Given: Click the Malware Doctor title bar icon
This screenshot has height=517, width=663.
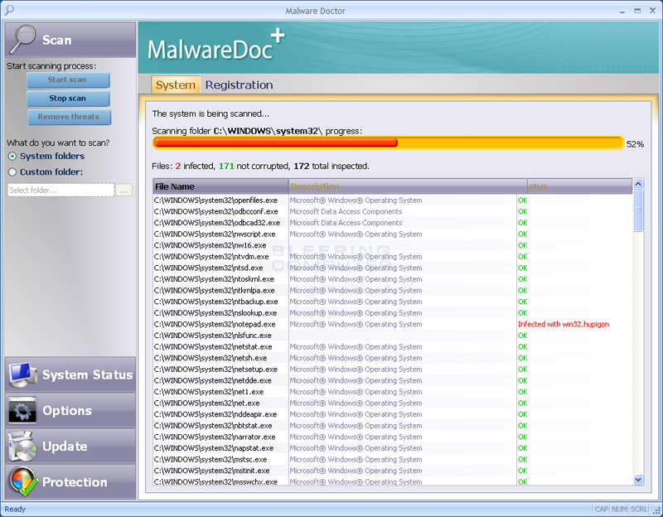Looking at the screenshot, I should tap(8, 10).
